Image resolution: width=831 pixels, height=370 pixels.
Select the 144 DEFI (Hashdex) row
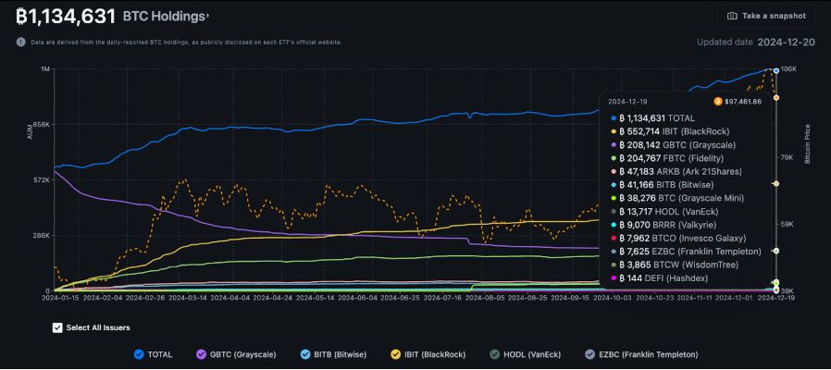pyautogui.click(x=659, y=277)
